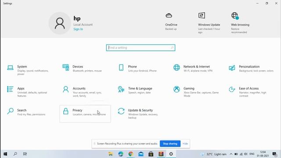This screenshot has height=158, width=281.
Task: Launch Google Chrome from the taskbar
Action: pyautogui.click(x=131, y=154)
